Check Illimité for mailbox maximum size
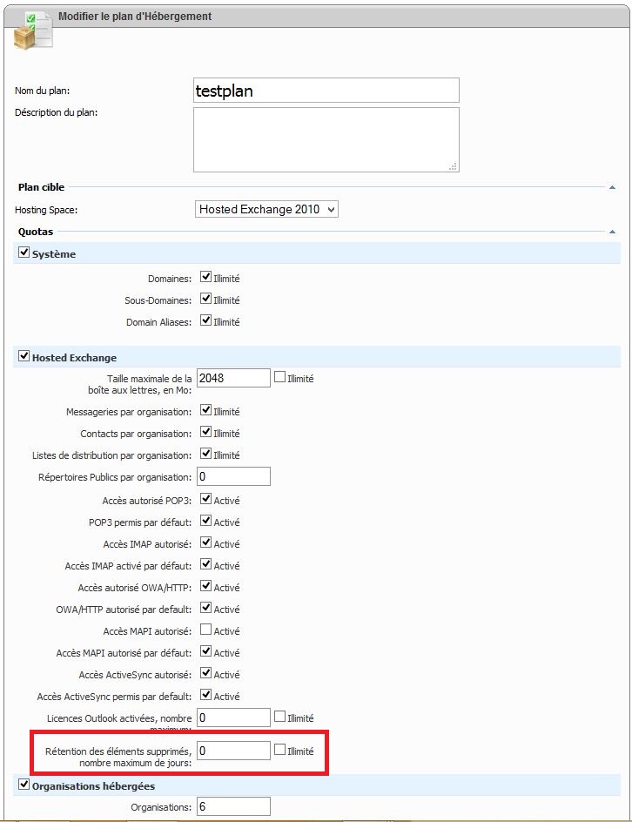 (280, 378)
